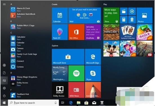The image size is (155, 106).
Task: Open Edge from the taskbar
Action: pos(71,103)
